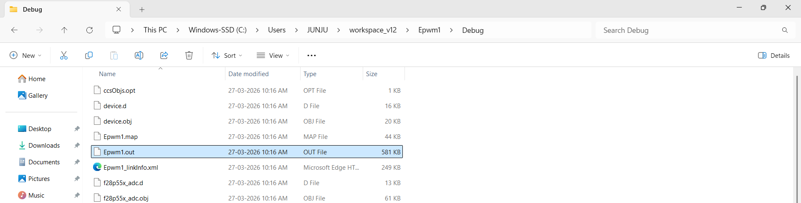Close the Debug tab
This screenshot has height=203, width=801.
click(119, 9)
